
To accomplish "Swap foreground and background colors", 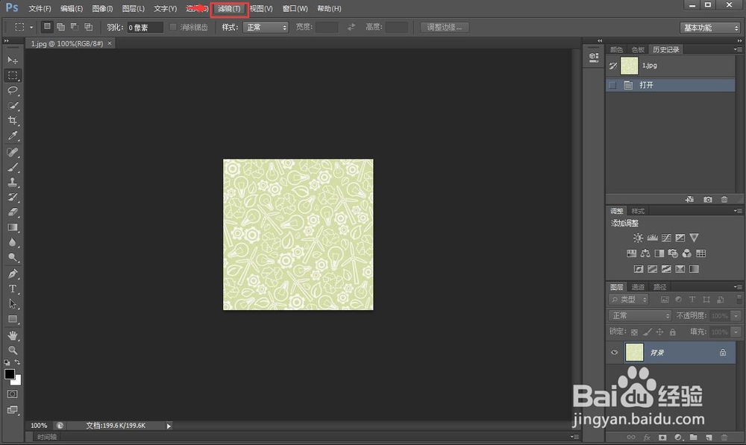I will click(18, 362).
